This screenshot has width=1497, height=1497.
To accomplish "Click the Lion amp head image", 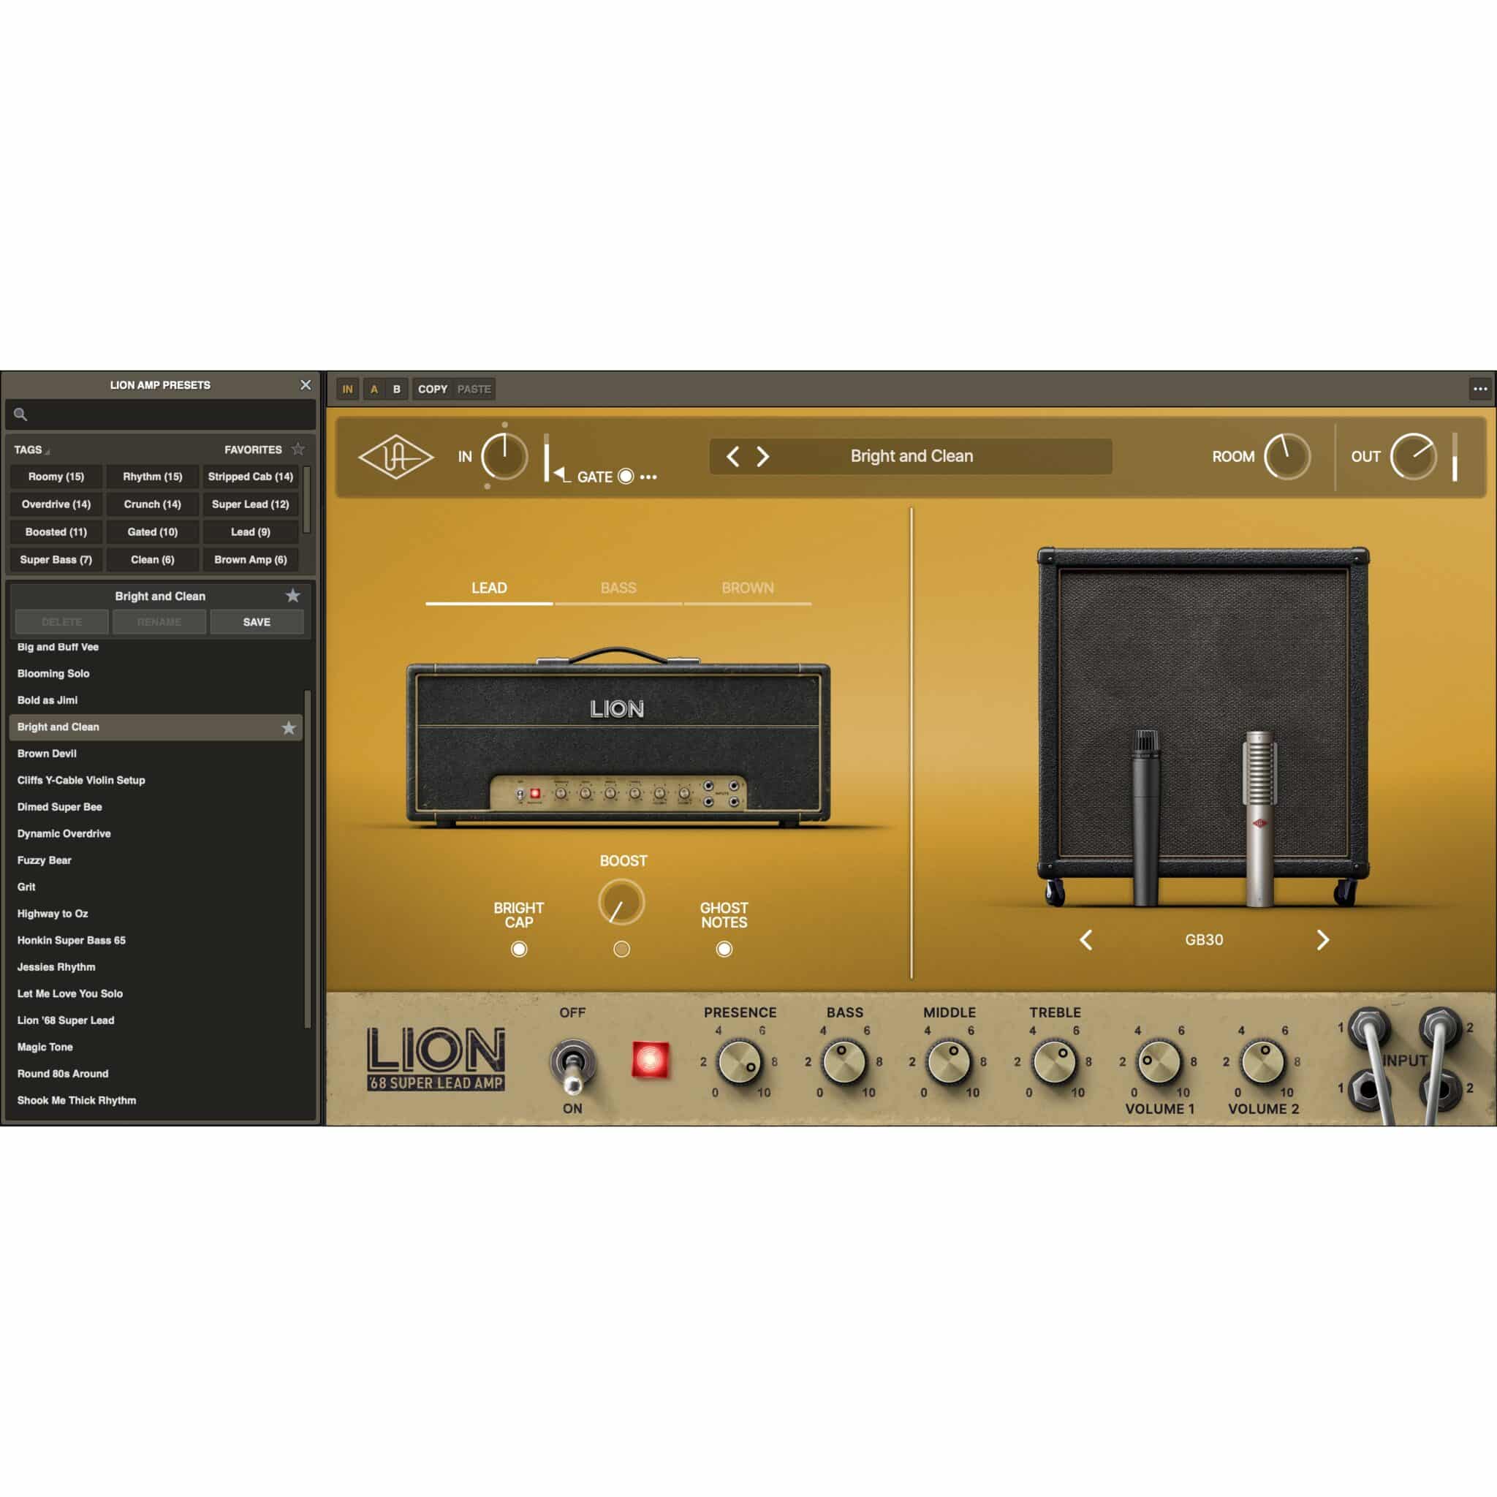I will (618, 737).
